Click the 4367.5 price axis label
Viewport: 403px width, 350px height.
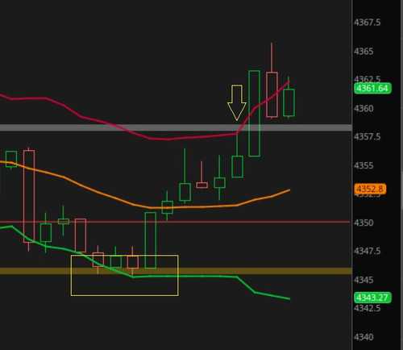367,23
